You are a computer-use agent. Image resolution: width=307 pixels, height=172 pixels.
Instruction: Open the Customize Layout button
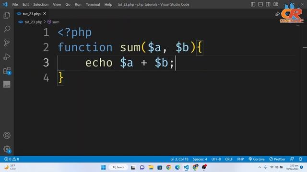(276, 4)
